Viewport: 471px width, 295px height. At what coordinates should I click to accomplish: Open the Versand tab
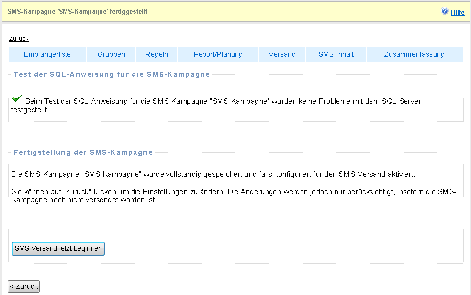coord(282,54)
